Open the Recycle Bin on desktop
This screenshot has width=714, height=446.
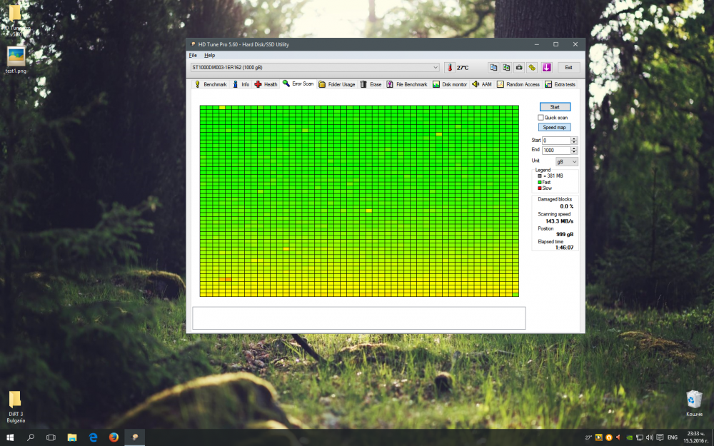click(694, 404)
